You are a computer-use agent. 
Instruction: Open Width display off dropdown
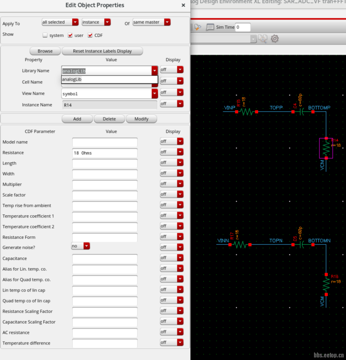click(172, 173)
